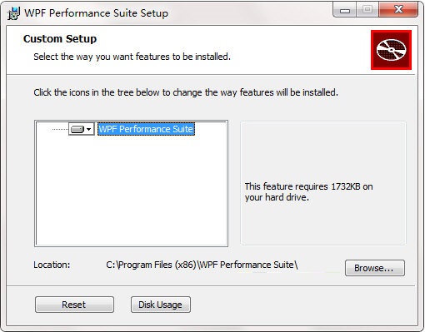Click the WPF Performance Suite Setup title text

96,13
